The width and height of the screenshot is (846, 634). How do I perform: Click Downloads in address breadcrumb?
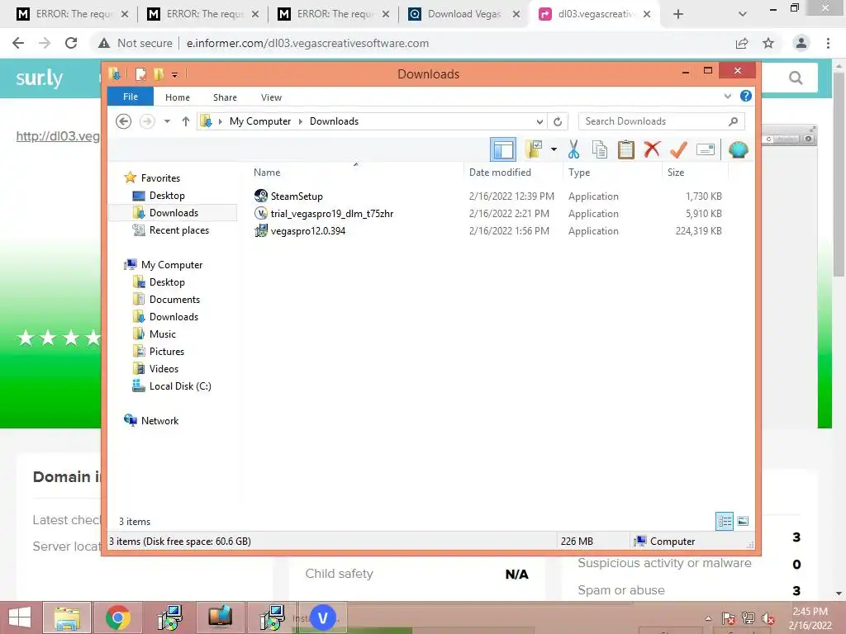click(x=334, y=121)
